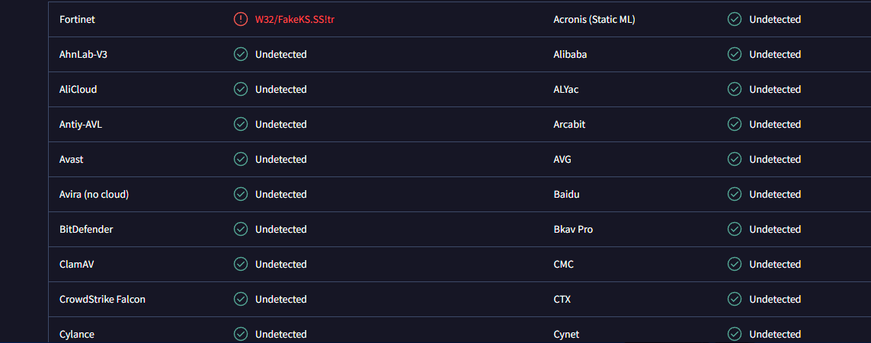Click the Undetected result for Antiy-AVL
This screenshot has height=343, width=871.
coord(281,124)
